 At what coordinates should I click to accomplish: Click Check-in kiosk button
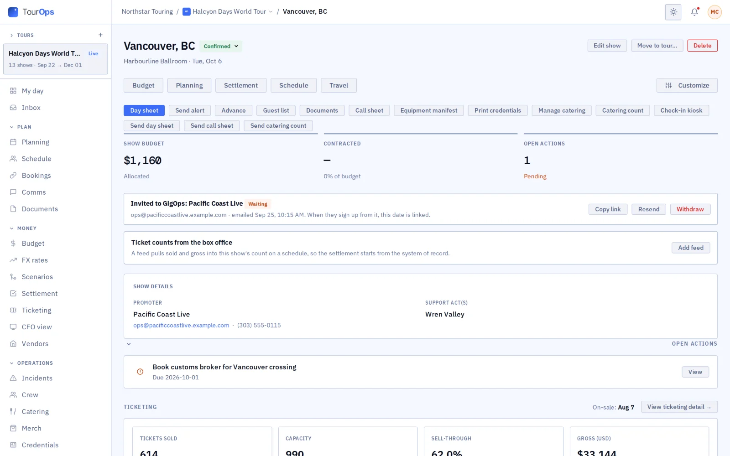click(681, 110)
